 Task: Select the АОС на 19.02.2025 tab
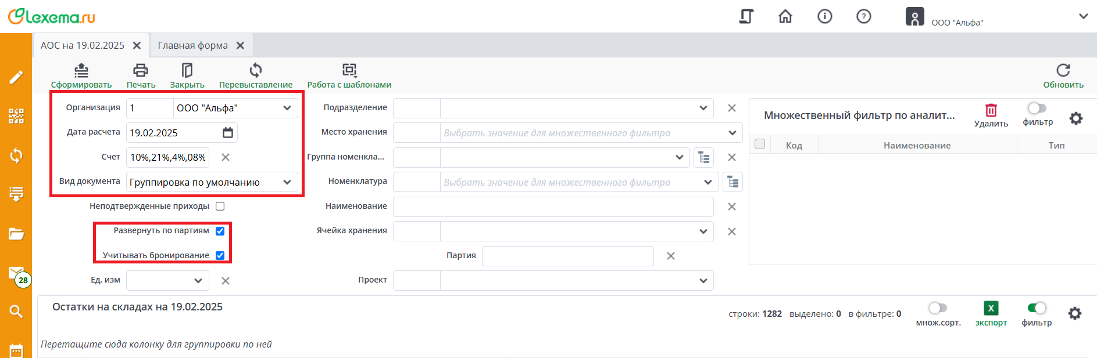(x=83, y=45)
